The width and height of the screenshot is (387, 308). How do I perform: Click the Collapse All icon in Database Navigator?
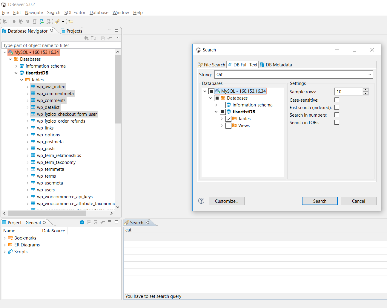(x=103, y=38)
